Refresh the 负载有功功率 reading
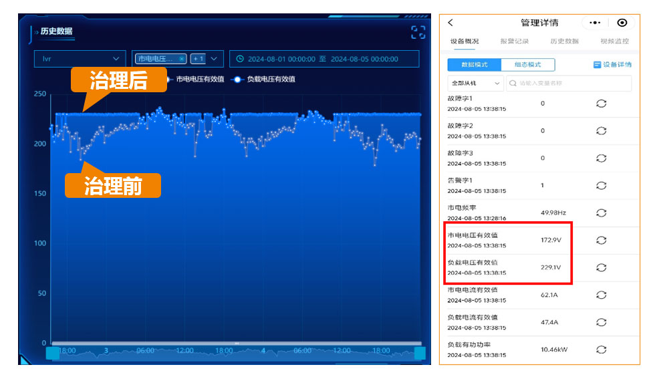The height and width of the screenshot is (379, 657). point(601,350)
